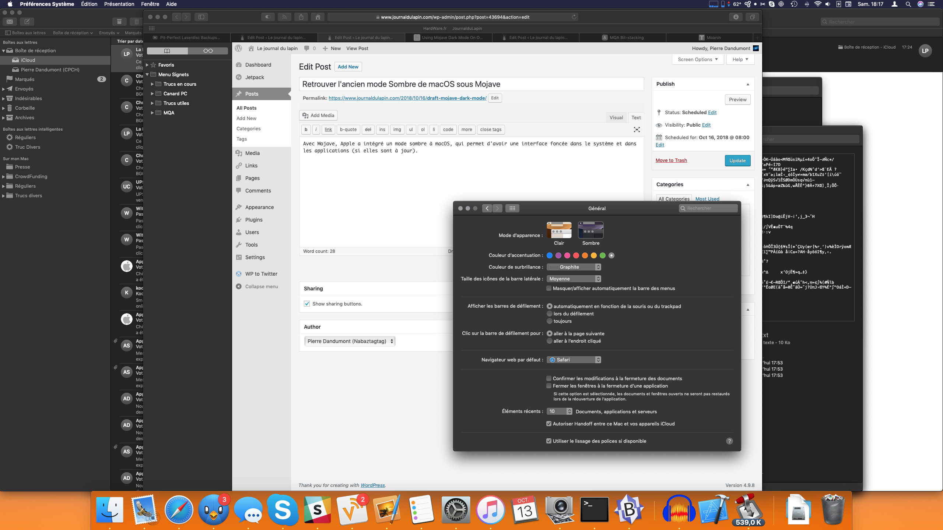Change Éléments récents count stepper
This screenshot has height=530, width=943.
569,411
